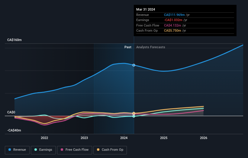Click the Earnings row label in tooltip
The image size is (248, 158).
(143, 20)
